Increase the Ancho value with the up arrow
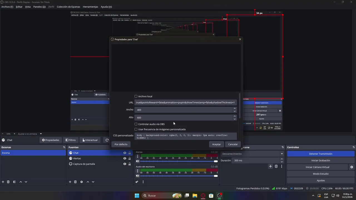Image resolution: width=356 pixels, height=200 pixels. coord(235,108)
